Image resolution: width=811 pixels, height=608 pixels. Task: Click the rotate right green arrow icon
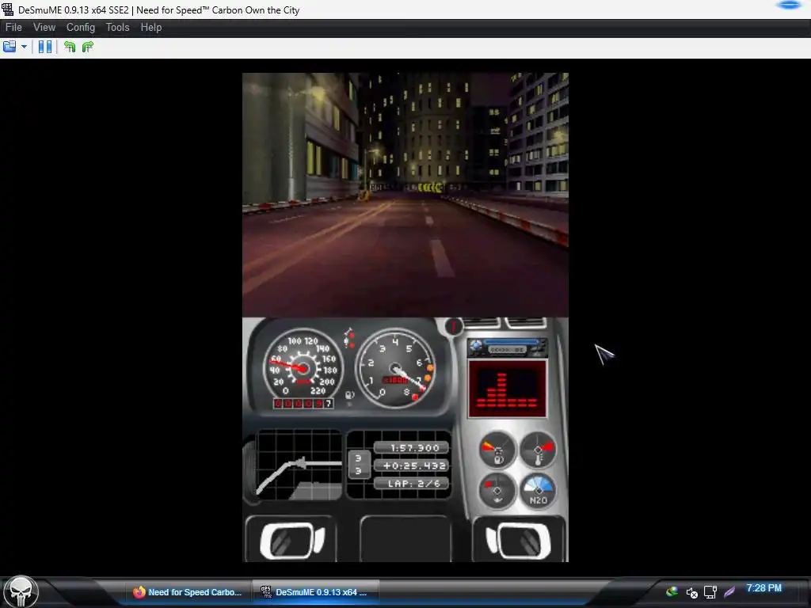coord(88,47)
